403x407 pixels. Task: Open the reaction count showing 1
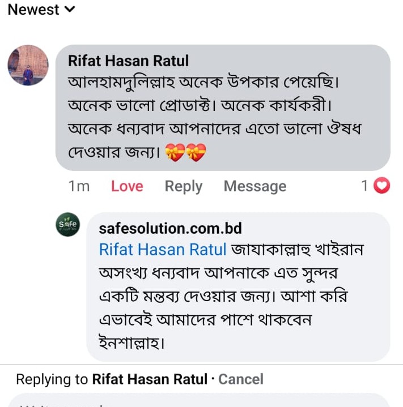[366, 186]
